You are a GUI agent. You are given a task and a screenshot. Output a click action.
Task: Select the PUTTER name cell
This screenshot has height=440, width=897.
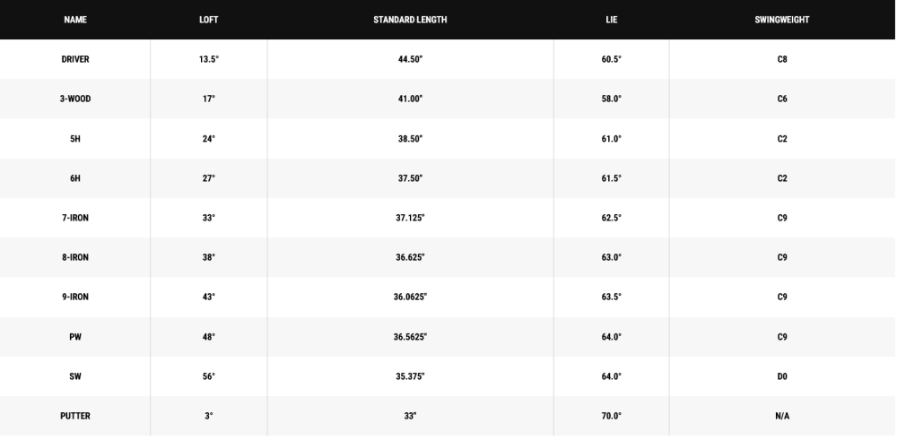coord(75,416)
